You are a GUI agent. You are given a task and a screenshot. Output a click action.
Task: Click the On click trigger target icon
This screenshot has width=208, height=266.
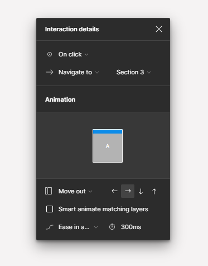pos(50,54)
